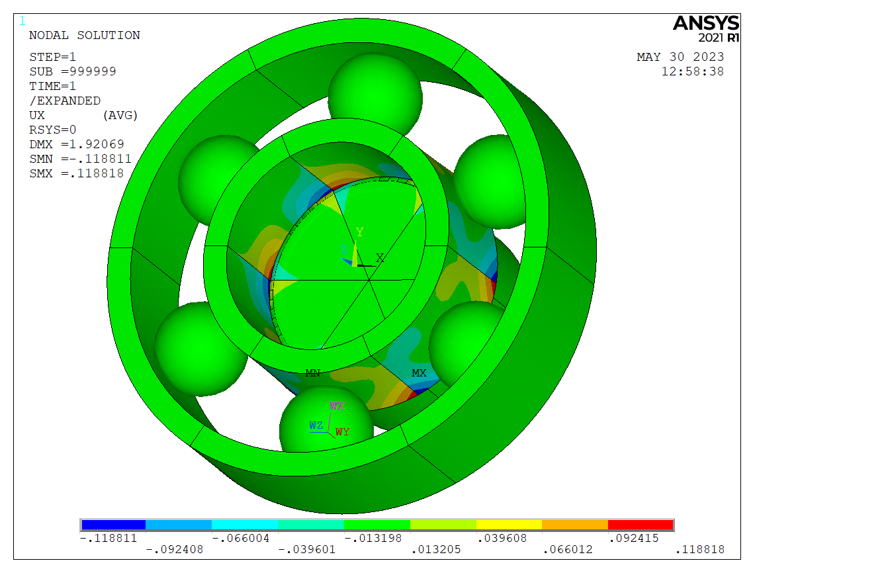This screenshot has height=573, width=884.
Task: Click the SMX =.118818 legend text
Action: 77,173
